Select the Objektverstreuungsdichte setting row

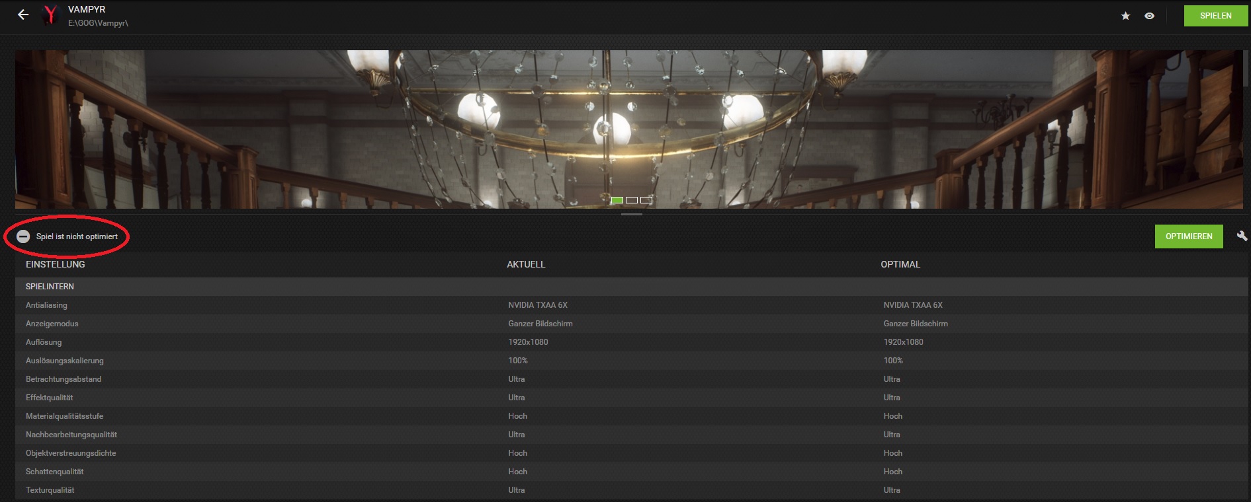tap(631, 453)
